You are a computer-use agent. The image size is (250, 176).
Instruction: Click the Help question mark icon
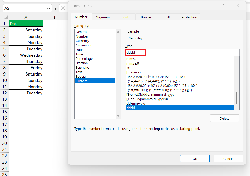[223, 6]
